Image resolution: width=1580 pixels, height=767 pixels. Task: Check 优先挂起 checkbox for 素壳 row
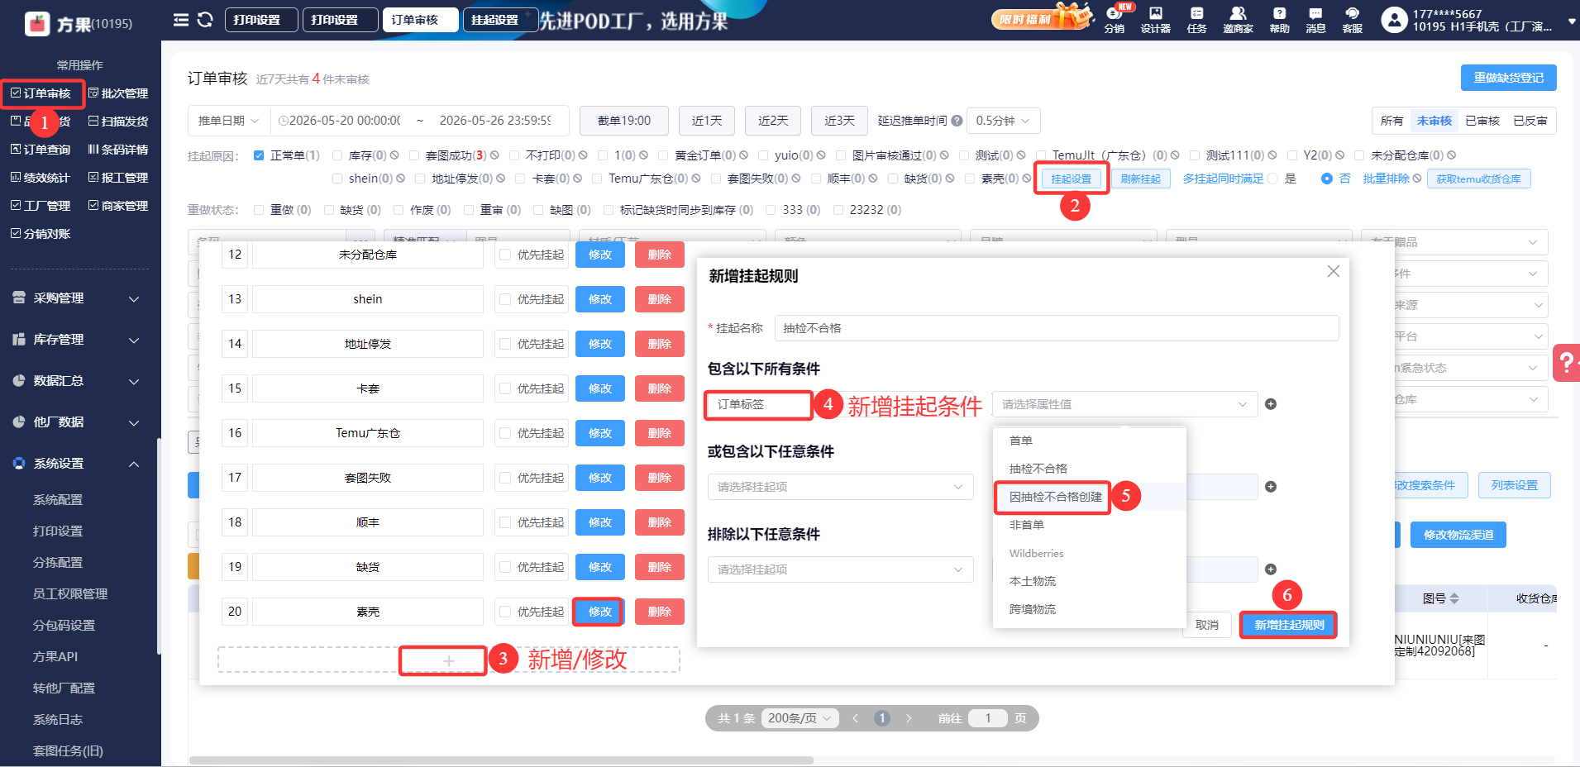[505, 612]
